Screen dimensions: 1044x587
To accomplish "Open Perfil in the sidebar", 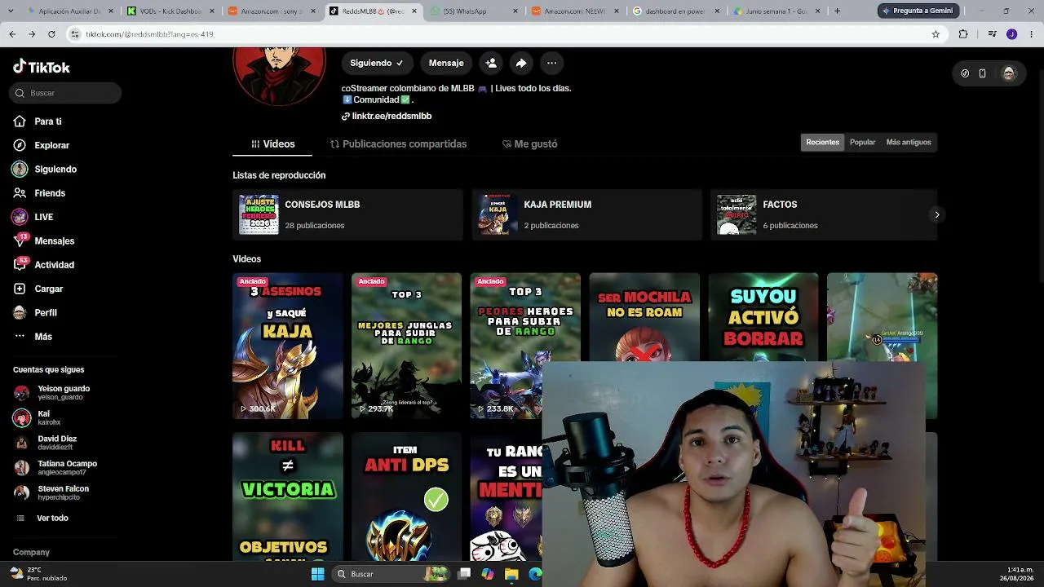I will [35, 312].
